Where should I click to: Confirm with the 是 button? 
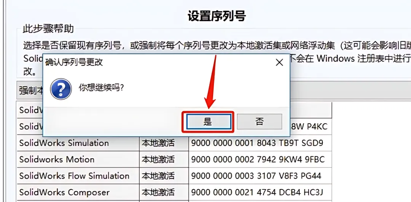pyautogui.click(x=209, y=122)
